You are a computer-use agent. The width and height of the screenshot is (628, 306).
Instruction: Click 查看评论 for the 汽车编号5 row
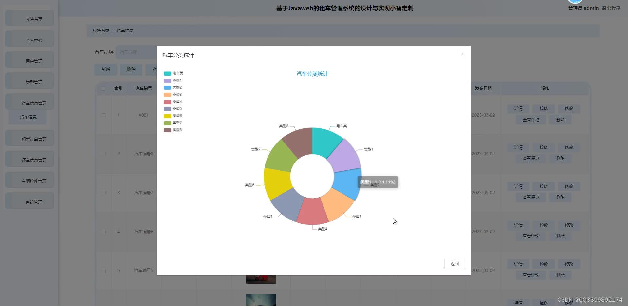pos(531,275)
